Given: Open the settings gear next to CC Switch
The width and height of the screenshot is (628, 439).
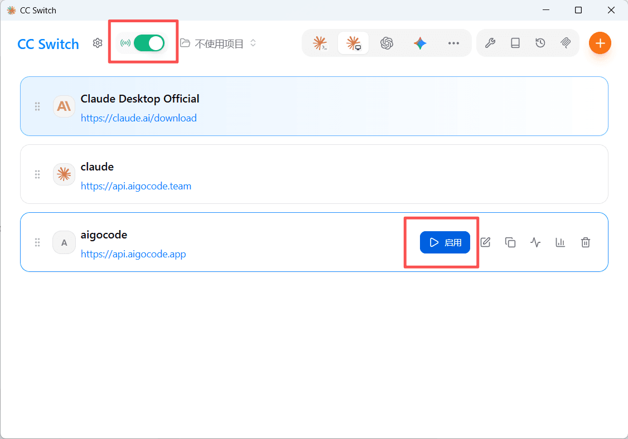Looking at the screenshot, I should [98, 43].
